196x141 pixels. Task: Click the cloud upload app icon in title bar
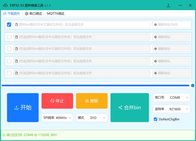5,5
